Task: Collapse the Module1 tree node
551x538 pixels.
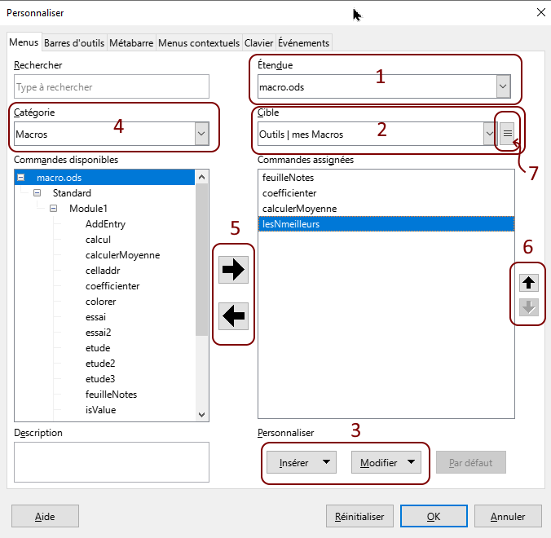Action: click(54, 209)
